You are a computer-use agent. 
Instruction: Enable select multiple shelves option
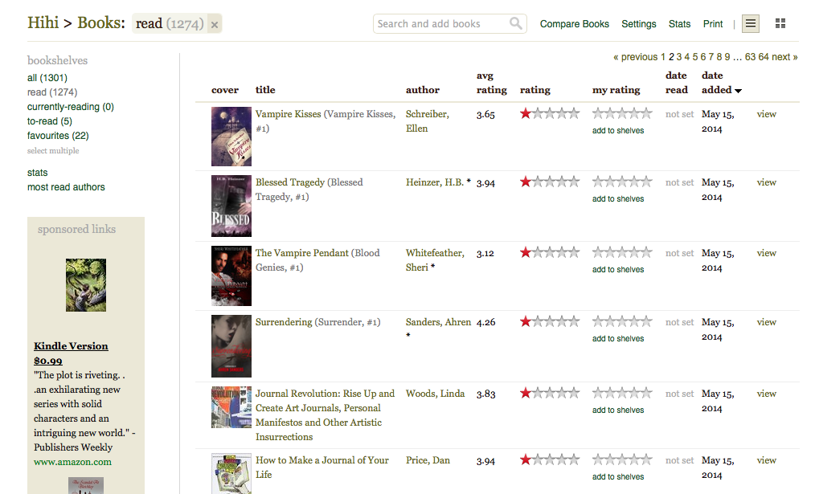pyautogui.click(x=53, y=151)
